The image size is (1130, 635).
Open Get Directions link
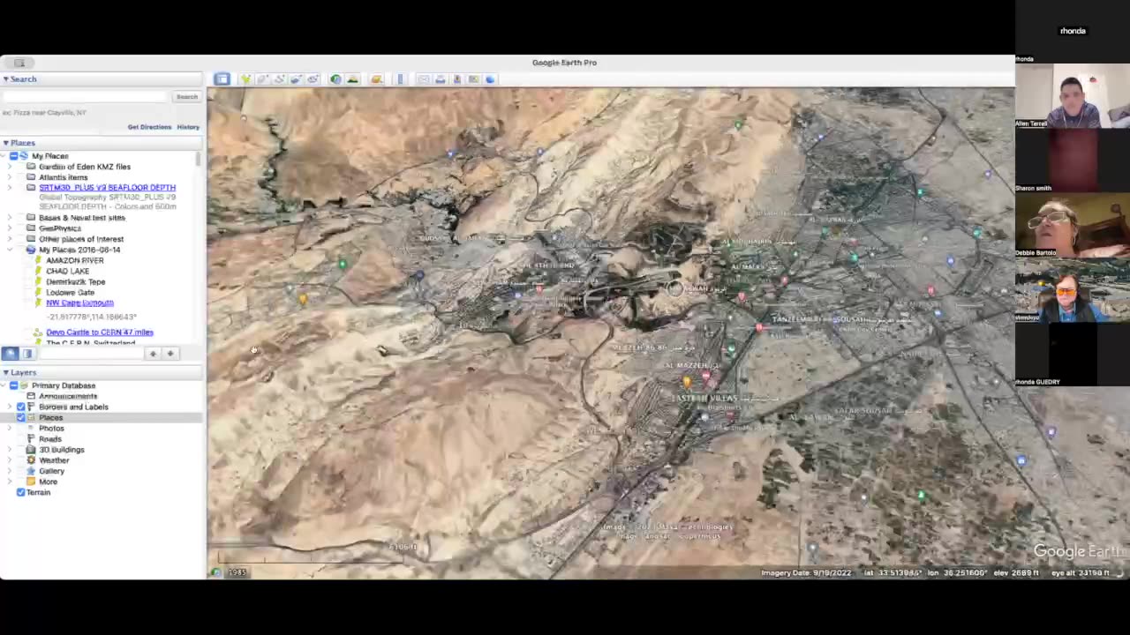click(149, 127)
